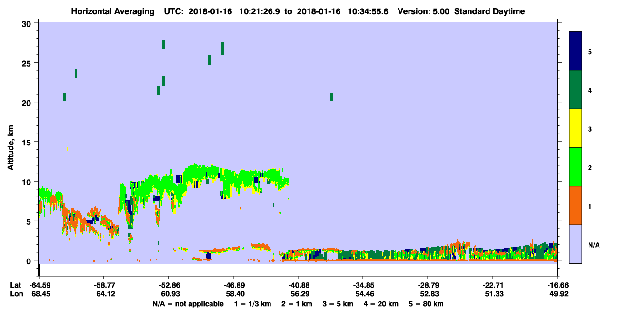The image size is (619, 317).
Task: Click 'N/A = not applicable' caption text
Action: click(x=188, y=304)
